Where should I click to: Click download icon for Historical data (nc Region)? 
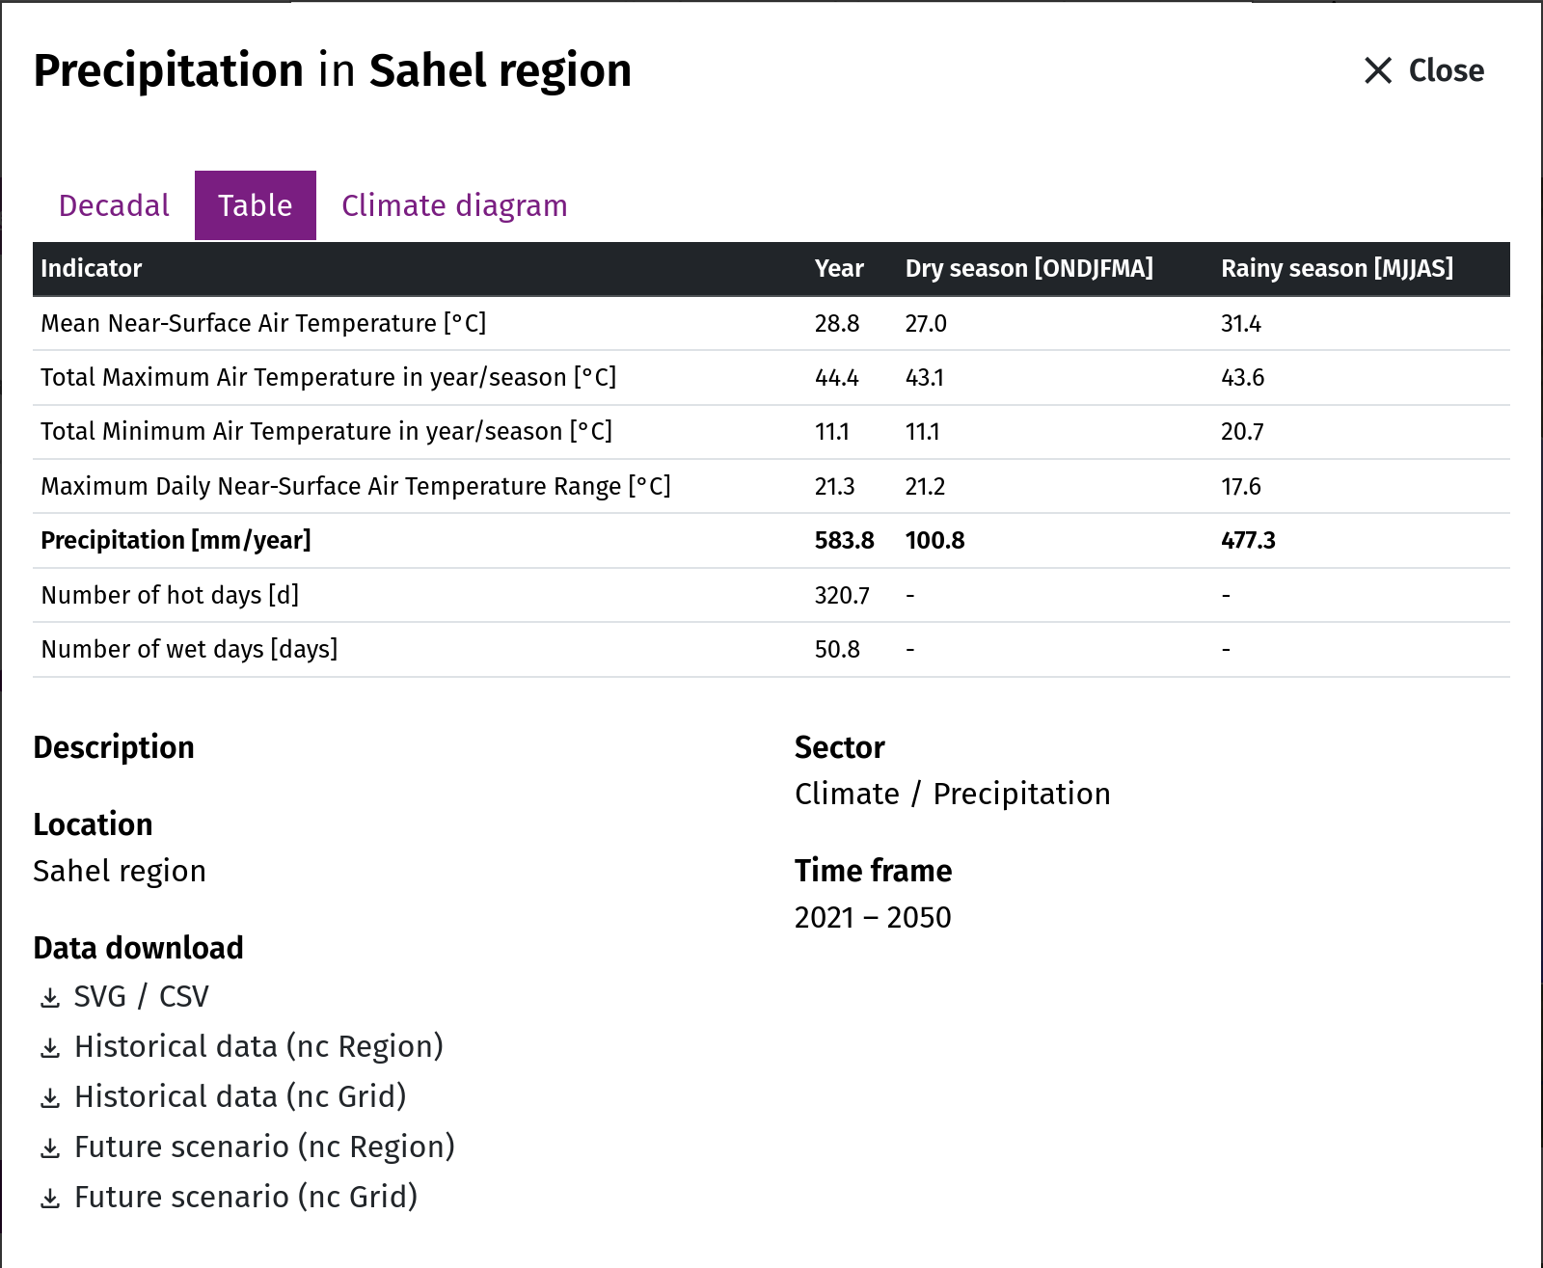pos(50,1048)
